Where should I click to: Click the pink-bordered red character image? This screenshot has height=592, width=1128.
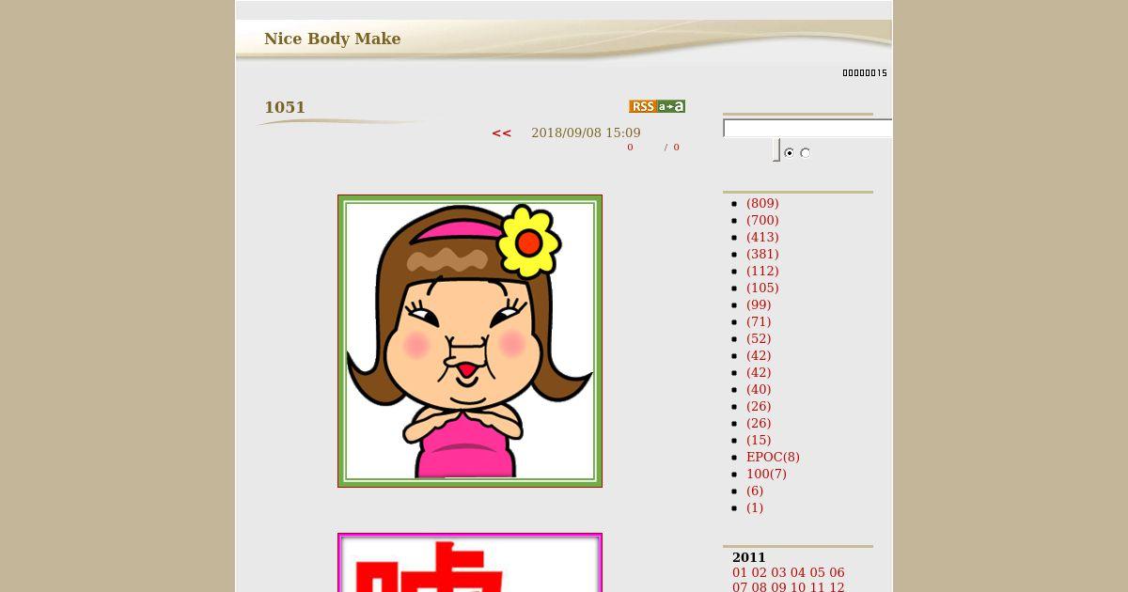[470, 563]
